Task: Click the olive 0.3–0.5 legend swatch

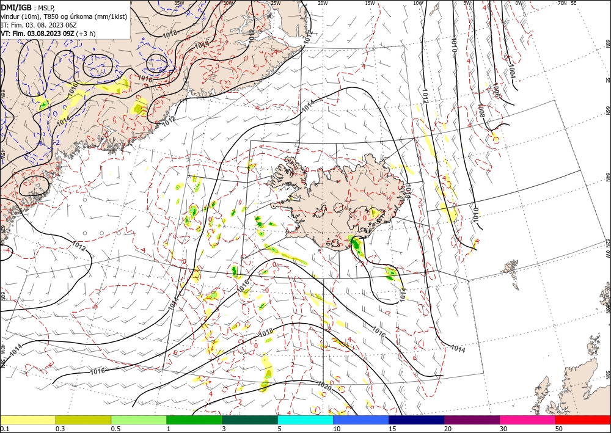Action: 83,420
